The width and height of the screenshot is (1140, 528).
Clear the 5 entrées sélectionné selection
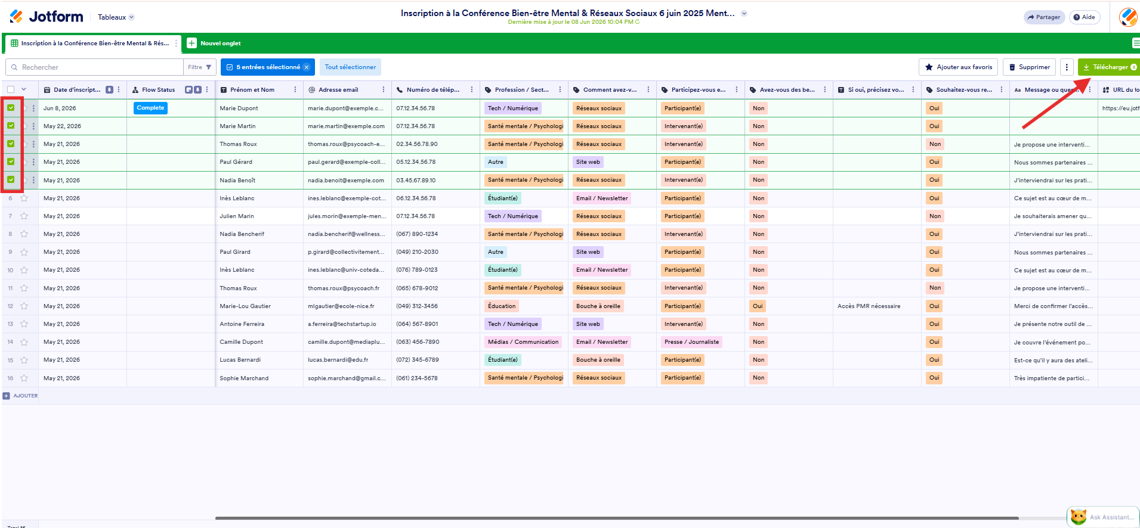307,67
